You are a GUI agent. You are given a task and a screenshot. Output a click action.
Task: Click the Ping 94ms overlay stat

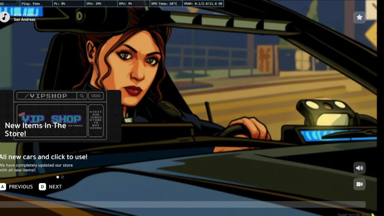pos(36,4)
